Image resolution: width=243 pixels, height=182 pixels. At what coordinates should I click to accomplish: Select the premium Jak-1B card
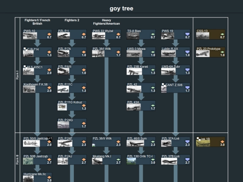coord(211,142)
